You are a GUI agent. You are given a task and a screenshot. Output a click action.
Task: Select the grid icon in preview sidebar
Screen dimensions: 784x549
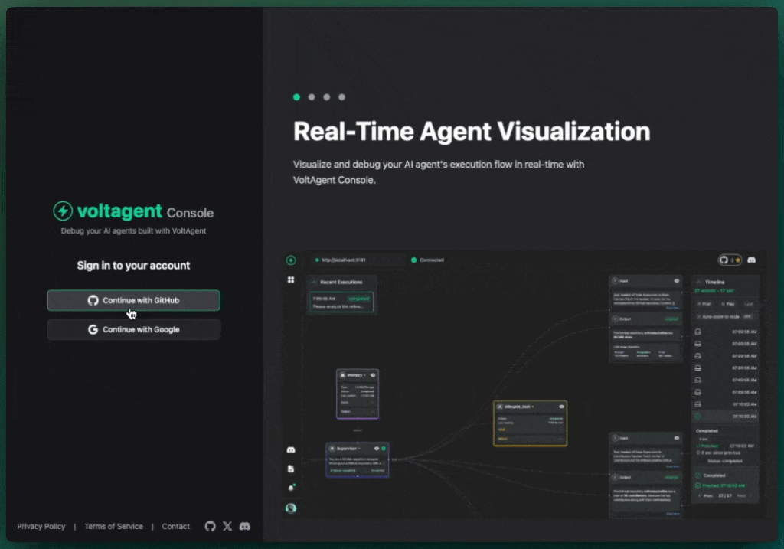click(x=291, y=280)
